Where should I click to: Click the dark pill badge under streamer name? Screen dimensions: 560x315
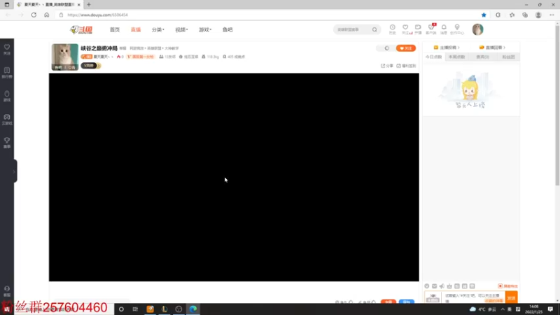(91, 66)
